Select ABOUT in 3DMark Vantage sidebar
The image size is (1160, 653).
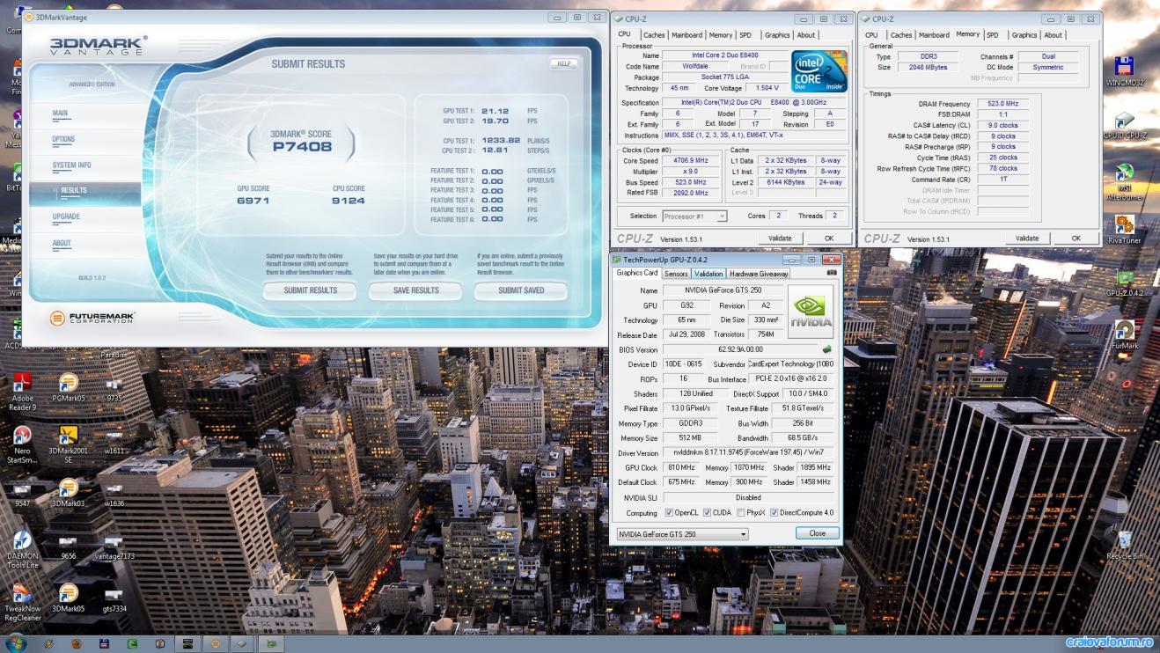pos(62,243)
